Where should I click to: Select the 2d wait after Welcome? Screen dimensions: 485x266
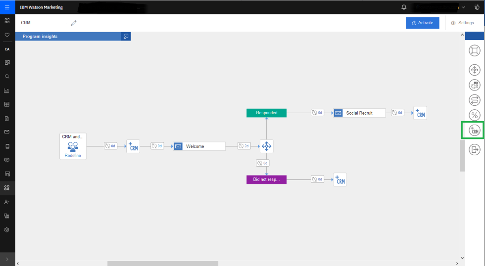pyautogui.click(x=244, y=146)
